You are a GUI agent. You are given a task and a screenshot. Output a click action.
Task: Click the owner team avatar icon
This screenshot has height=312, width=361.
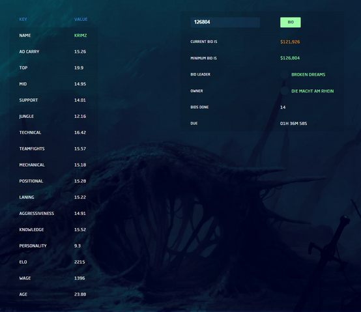pos(284,91)
